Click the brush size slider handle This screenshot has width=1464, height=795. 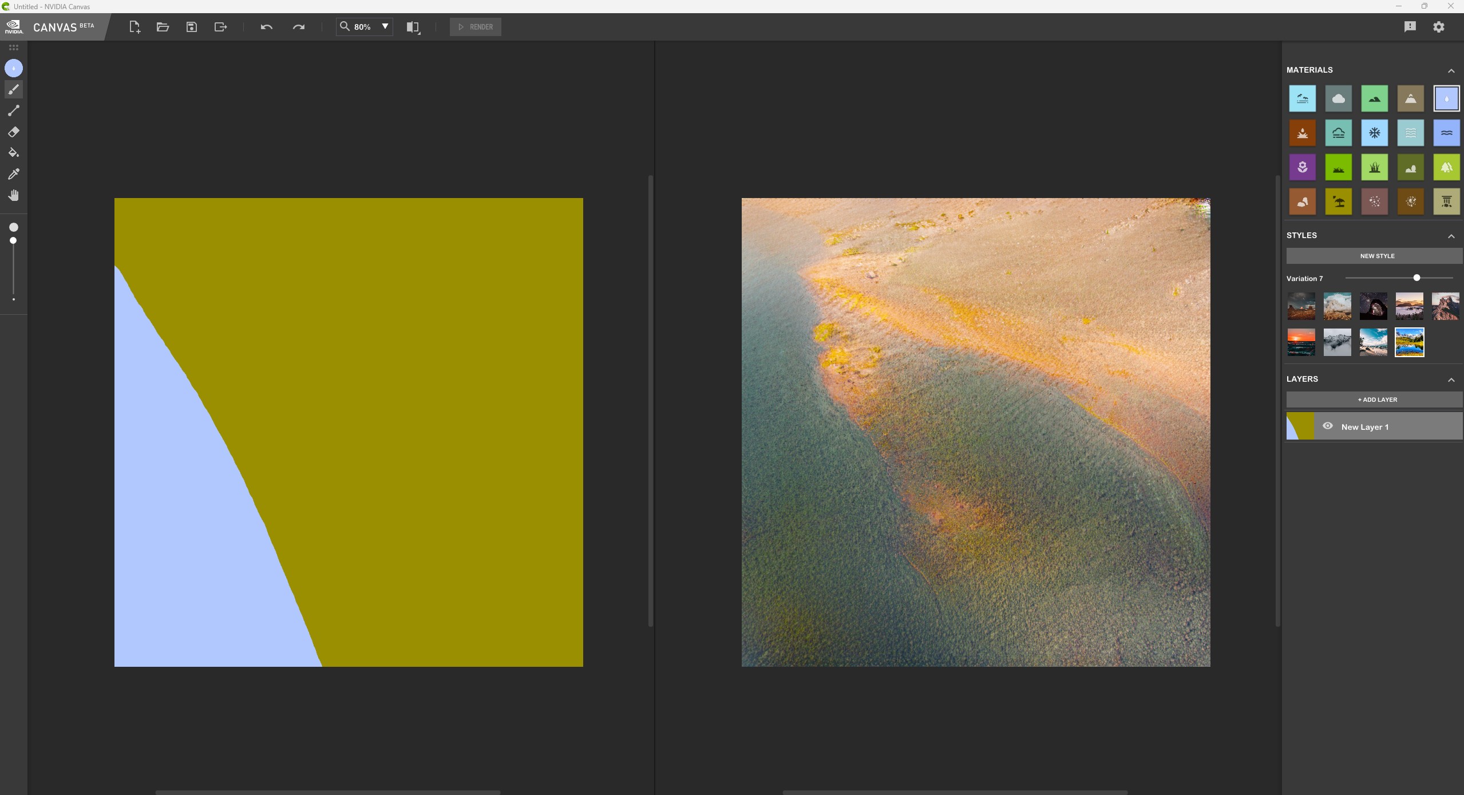point(13,240)
